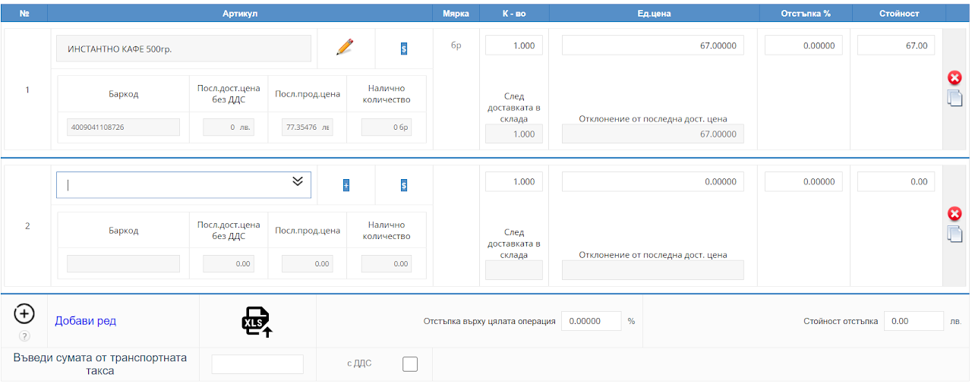This screenshot has width=972, height=387.
Task: Click the circled plus add-row icon
Action: tap(24, 313)
